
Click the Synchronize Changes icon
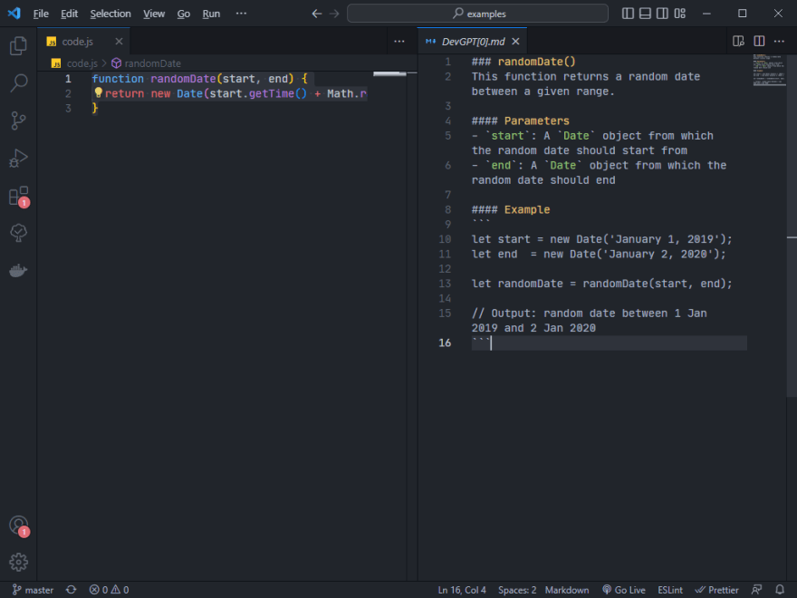[72, 590]
